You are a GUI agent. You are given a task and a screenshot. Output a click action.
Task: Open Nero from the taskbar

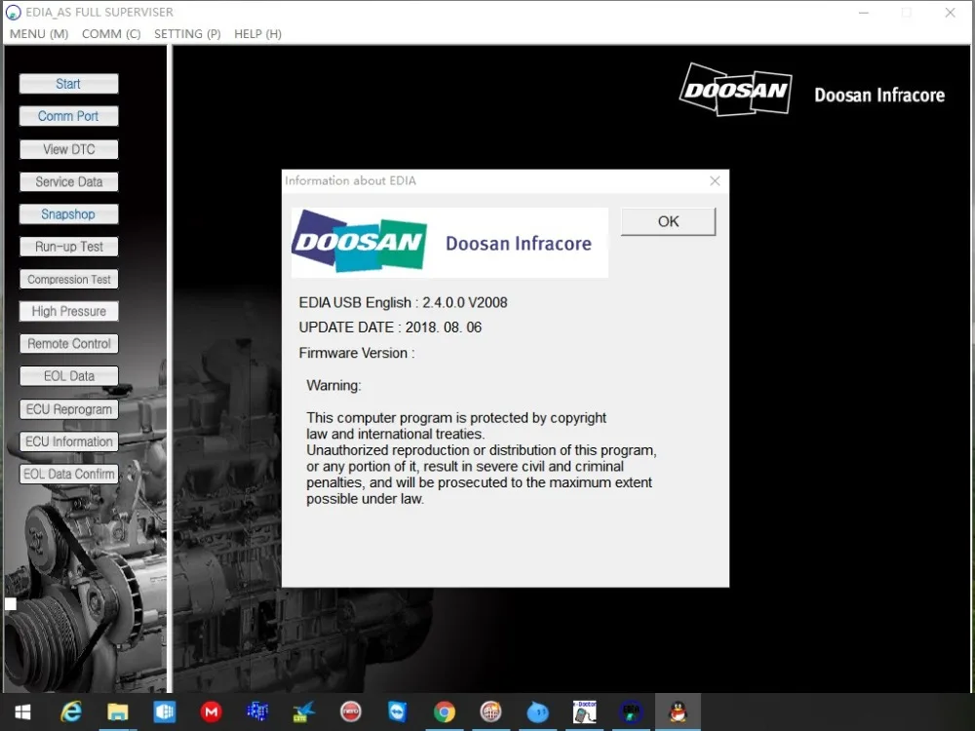[x=351, y=712]
